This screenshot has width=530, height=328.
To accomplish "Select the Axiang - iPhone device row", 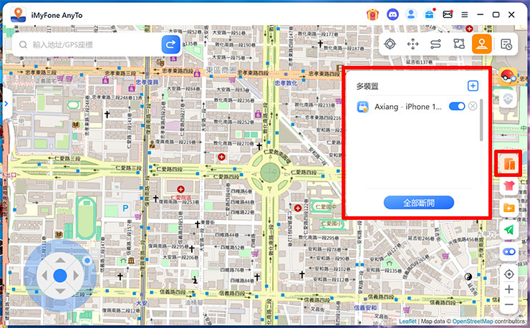I will [x=416, y=107].
